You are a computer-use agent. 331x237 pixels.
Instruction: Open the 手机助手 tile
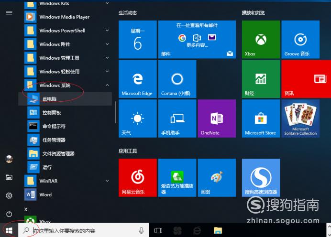click(x=177, y=118)
